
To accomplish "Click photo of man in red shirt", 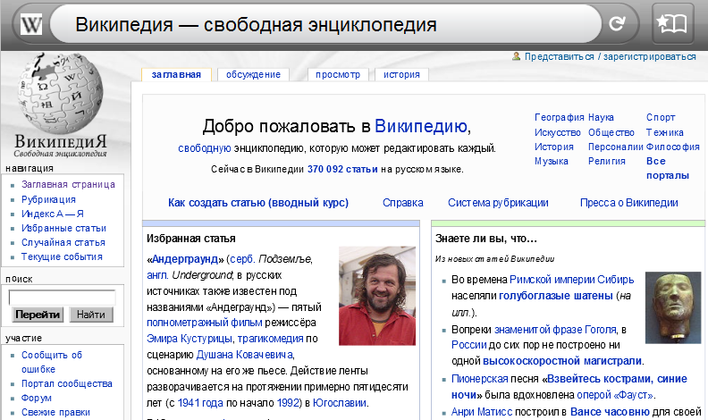I will click(x=377, y=296).
